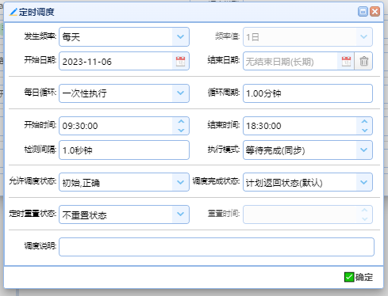Expand the 每日循环 dropdown arrow
Screen dimensions: 388x296
pos(180,93)
